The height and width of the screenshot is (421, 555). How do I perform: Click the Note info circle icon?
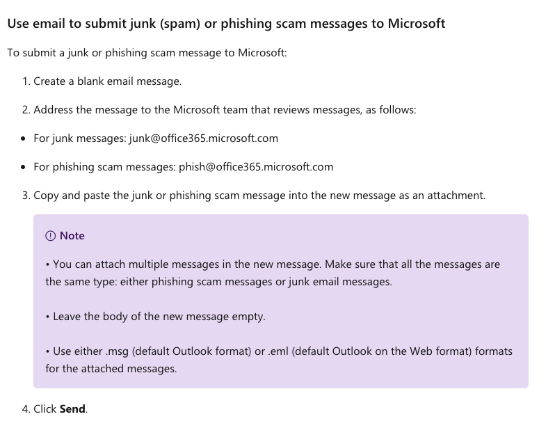click(x=50, y=236)
